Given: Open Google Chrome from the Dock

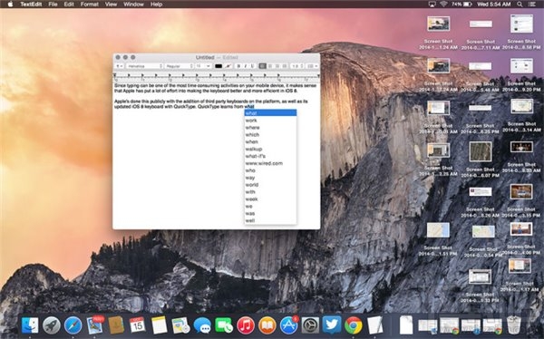Looking at the screenshot, I should (x=354, y=325).
